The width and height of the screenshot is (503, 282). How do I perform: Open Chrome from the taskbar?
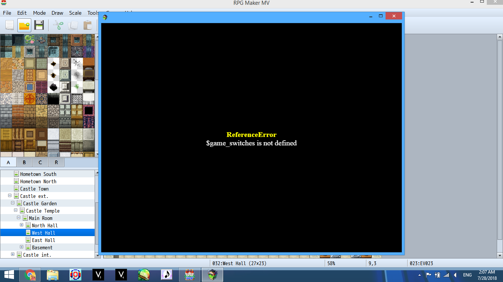coord(30,275)
